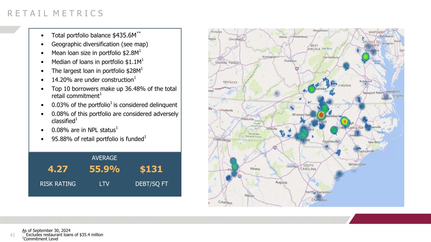Click the red heat spot near Greensboro
This screenshot has height=242, width=431.
coord(321,115)
